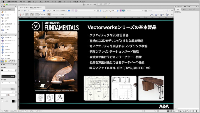Open snapping settings gear dropdown in mode bar
The image size is (200, 113).
pyautogui.click(x=156, y=15)
